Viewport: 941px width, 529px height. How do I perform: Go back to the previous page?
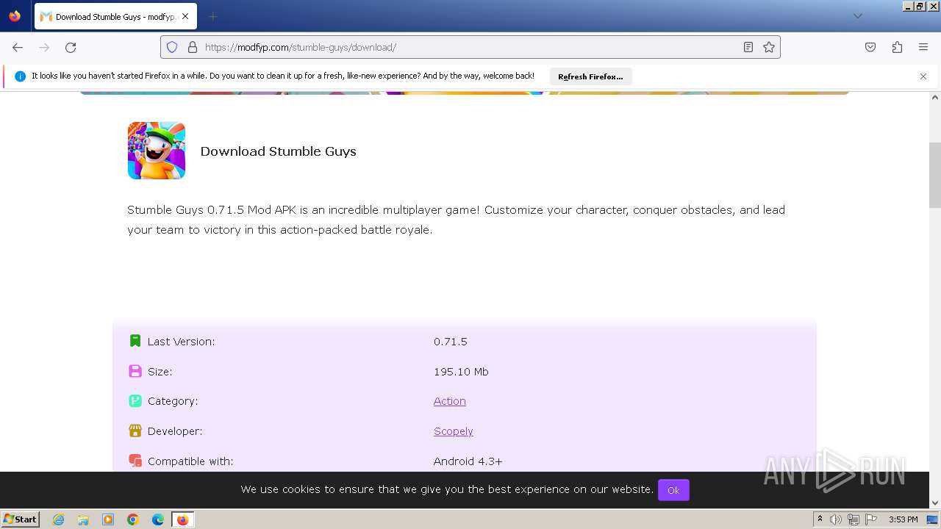click(x=18, y=47)
